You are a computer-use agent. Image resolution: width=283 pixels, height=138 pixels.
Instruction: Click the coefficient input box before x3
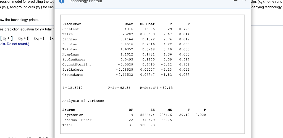coord(15,38)
